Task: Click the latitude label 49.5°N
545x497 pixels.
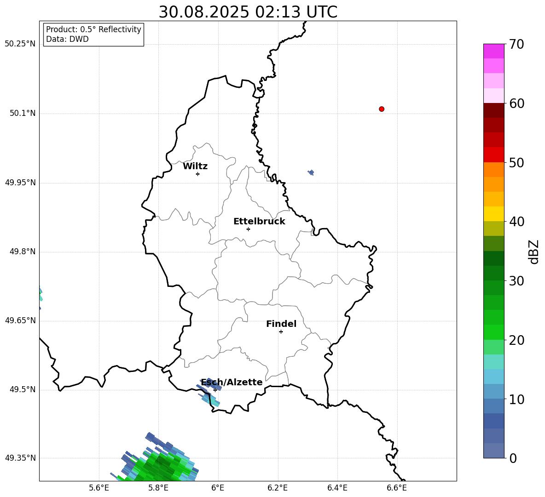Action: (x=23, y=389)
